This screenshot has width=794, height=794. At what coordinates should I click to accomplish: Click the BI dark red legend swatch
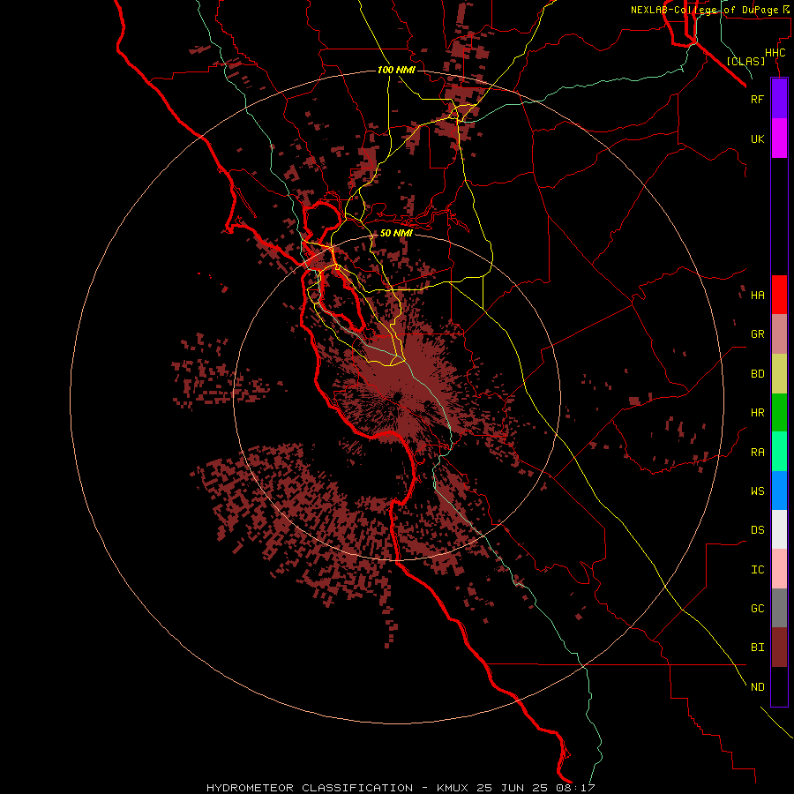pyautogui.click(x=779, y=648)
